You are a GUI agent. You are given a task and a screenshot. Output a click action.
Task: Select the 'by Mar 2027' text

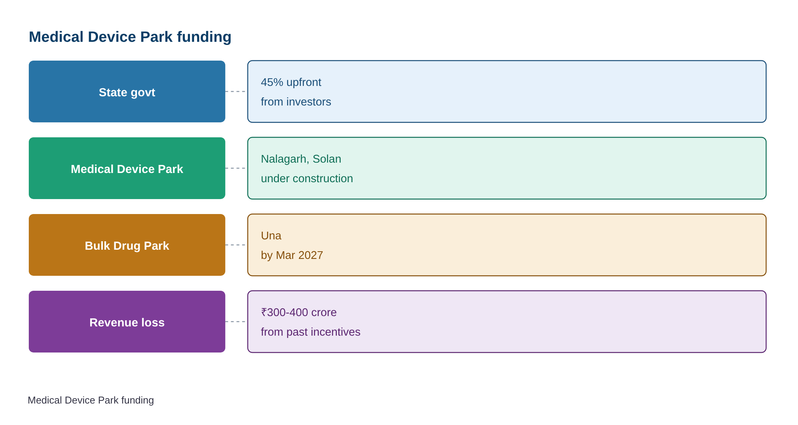(292, 255)
